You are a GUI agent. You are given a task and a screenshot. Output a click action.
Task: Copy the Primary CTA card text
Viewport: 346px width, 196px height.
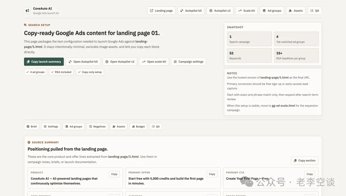coord(310,174)
